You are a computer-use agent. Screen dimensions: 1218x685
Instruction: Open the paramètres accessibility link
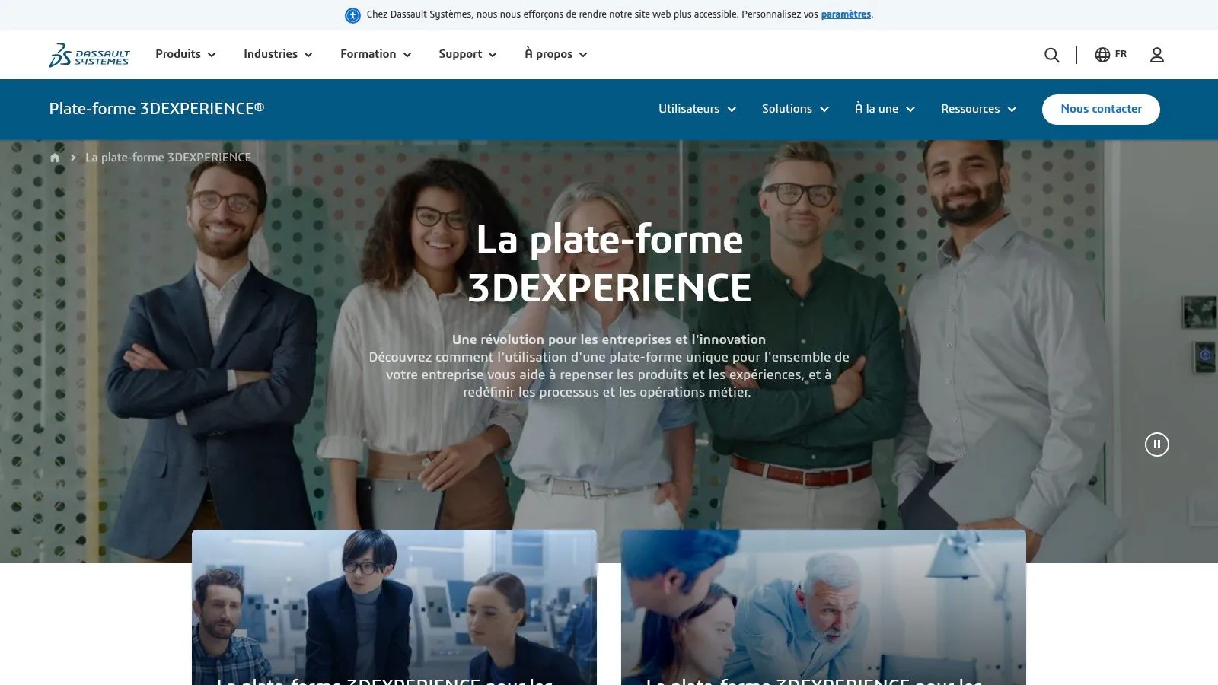(846, 14)
